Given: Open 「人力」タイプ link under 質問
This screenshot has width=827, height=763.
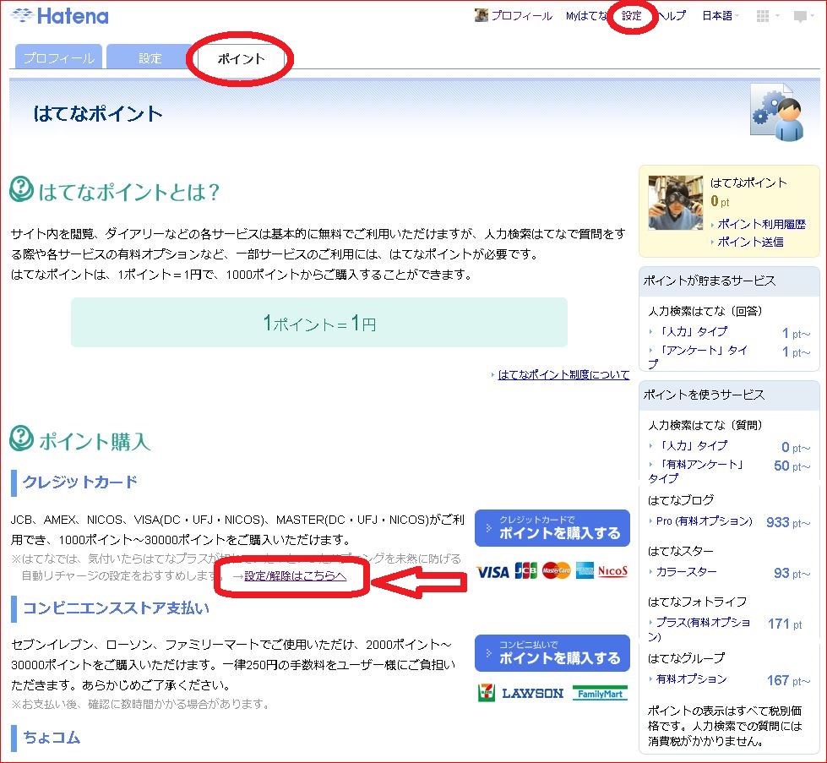Looking at the screenshot, I should pyautogui.click(x=692, y=445).
